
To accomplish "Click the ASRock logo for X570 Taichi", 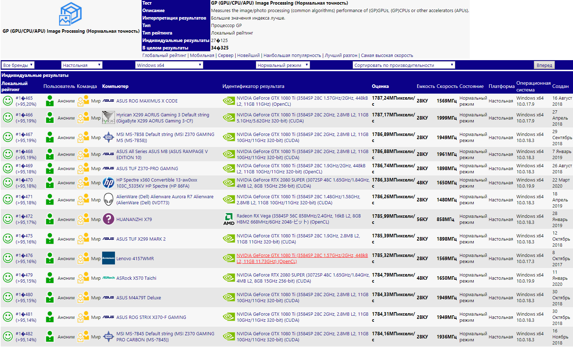I will pyautogui.click(x=109, y=278).
